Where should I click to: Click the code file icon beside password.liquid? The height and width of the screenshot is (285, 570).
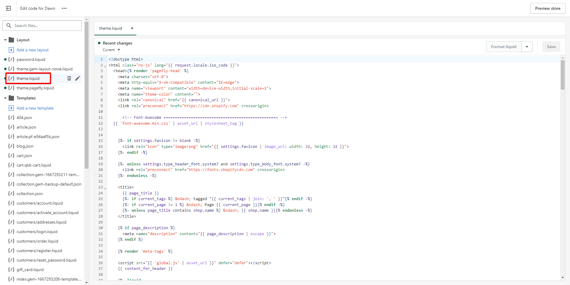(11, 59)
